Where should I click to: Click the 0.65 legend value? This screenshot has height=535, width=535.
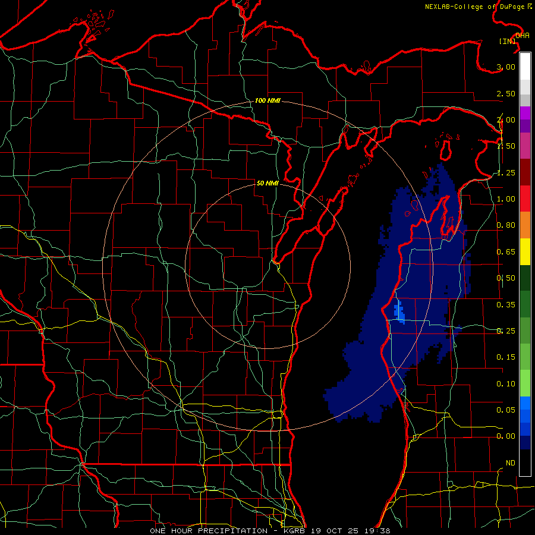click(x=506, y=252)
